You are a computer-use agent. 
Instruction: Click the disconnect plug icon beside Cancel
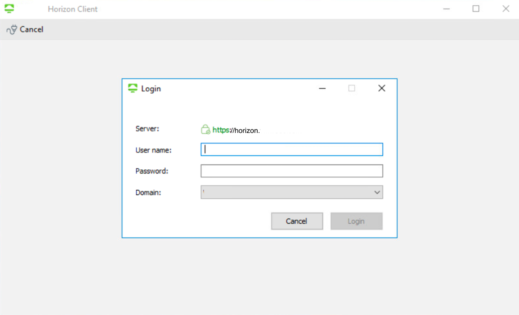pyautogui.click(x=11, y=29)
